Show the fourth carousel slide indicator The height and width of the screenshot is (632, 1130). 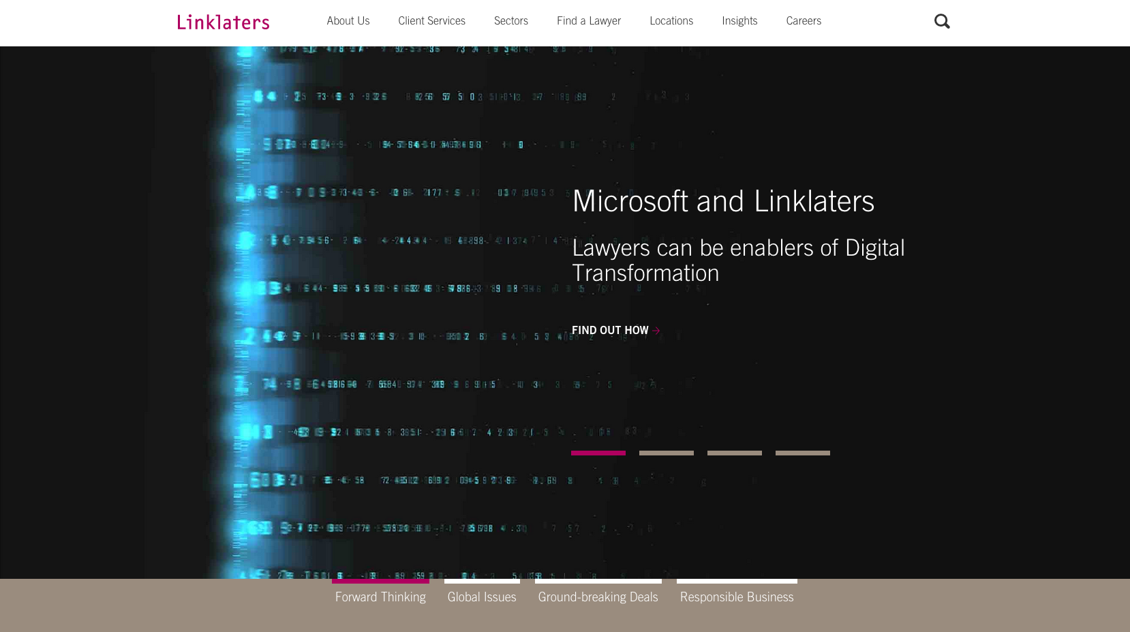pos(802,453)
